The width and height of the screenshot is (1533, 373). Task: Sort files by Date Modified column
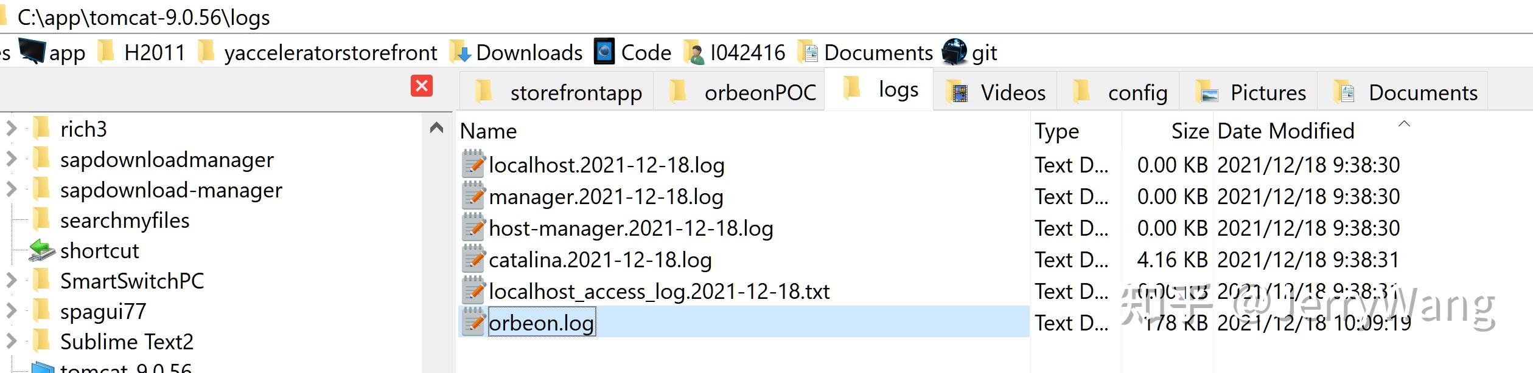(1285, 131)
